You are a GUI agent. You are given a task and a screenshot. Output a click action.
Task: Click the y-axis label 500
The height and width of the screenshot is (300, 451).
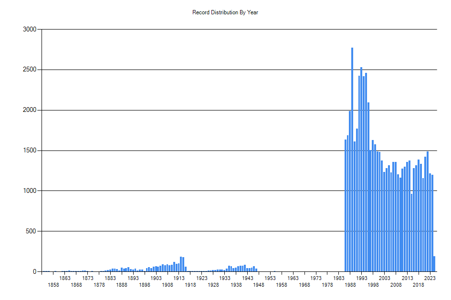coord(31,231)
